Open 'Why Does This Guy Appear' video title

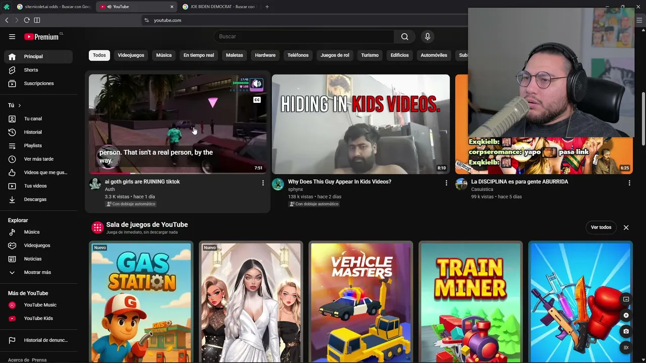coord(340,181)
